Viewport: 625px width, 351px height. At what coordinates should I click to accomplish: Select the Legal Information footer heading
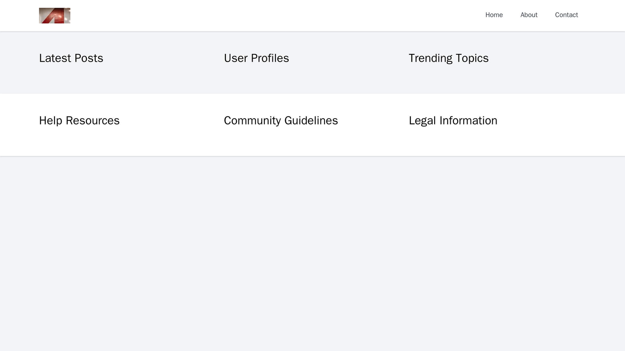(453, 120)
